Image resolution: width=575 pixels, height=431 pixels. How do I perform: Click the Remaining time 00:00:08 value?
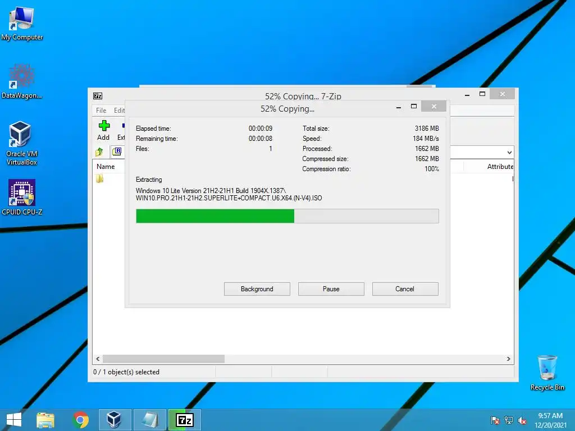pos(261,139)
